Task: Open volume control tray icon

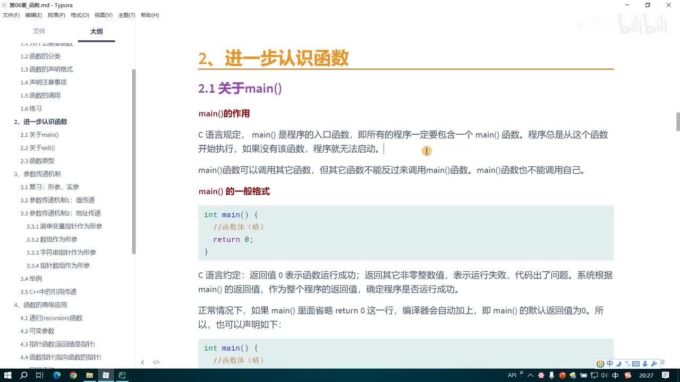Action: [605, 375]
